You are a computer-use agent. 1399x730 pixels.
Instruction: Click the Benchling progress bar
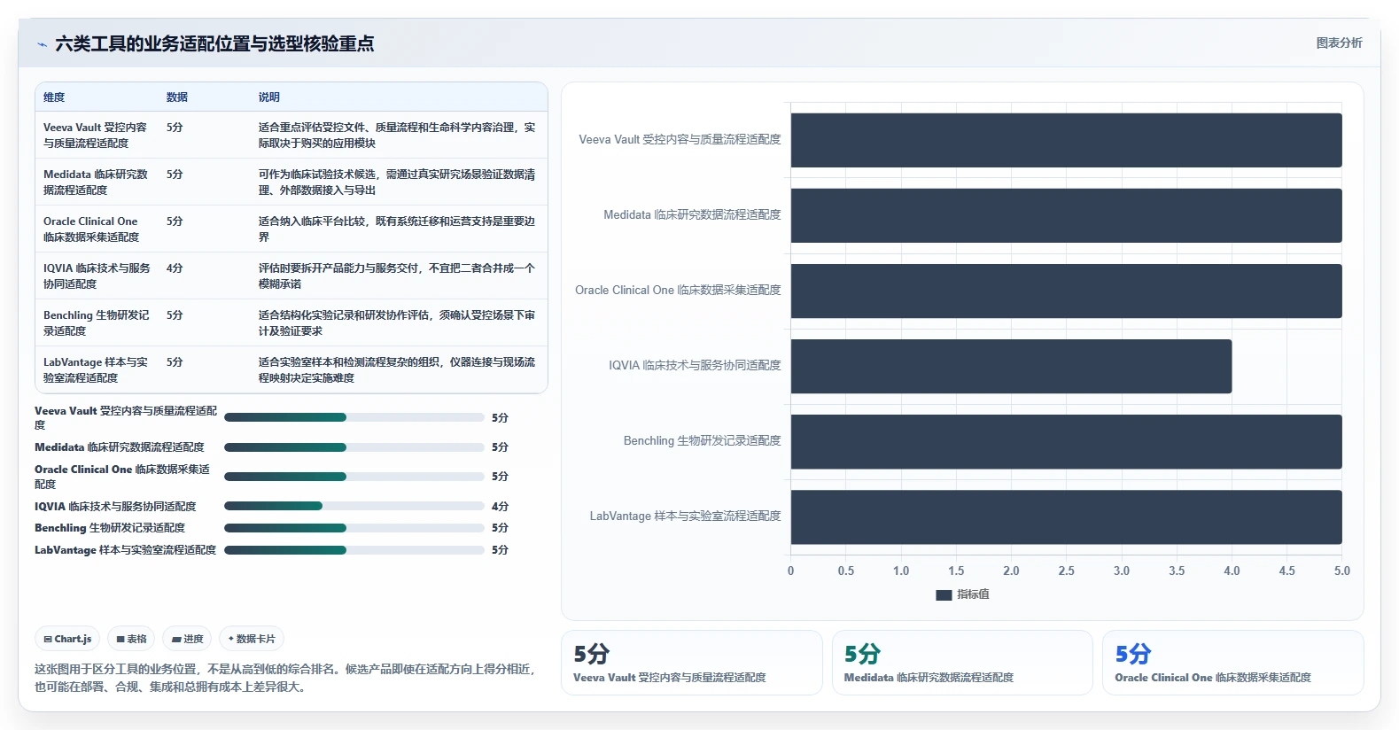click(354, 528)
